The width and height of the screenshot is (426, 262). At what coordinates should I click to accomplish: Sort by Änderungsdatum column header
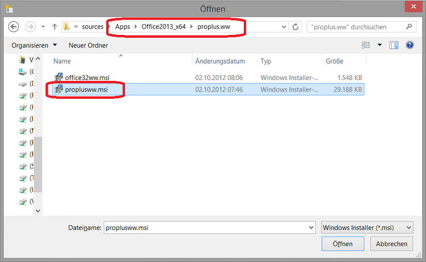point(220,61)
